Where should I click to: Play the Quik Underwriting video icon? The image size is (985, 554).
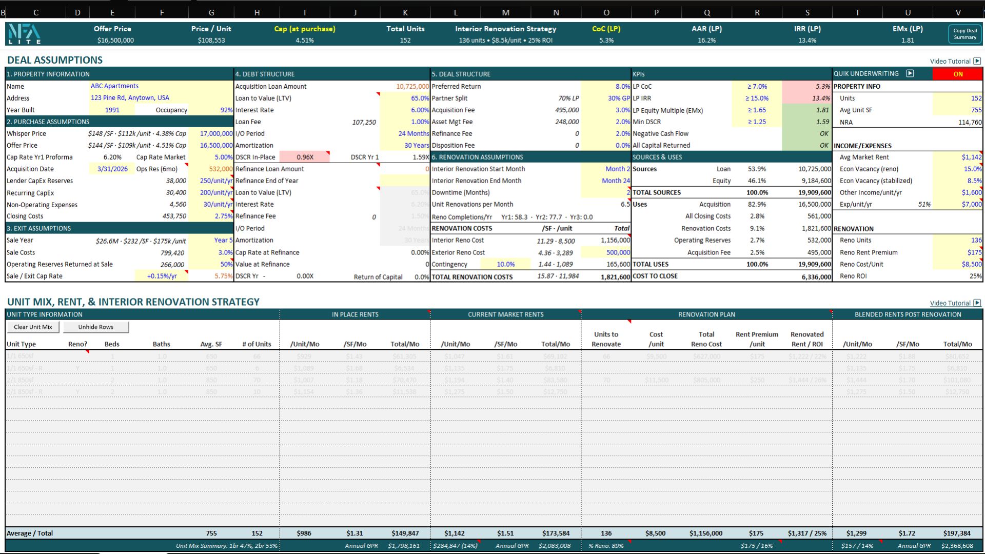910,74
